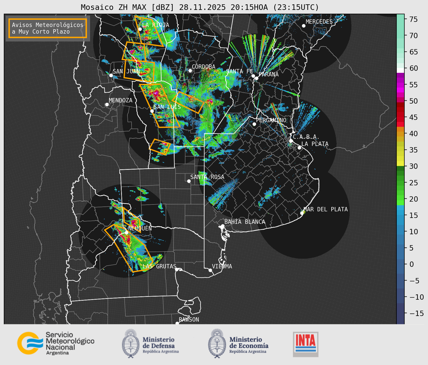The image size is (428, 365).
Task: Click the MERCEDES city label
Action: coord(319,22)
